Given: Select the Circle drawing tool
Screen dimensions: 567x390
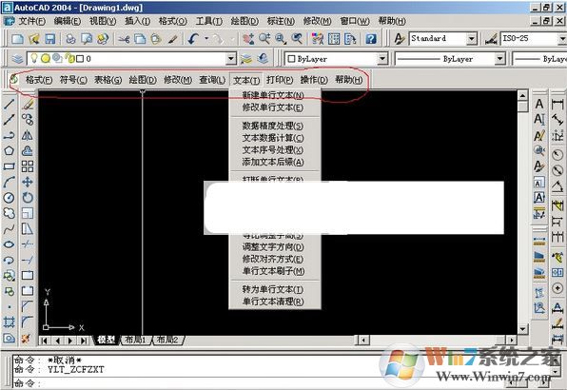Looking at the screenshot, I should coord(9,197).
